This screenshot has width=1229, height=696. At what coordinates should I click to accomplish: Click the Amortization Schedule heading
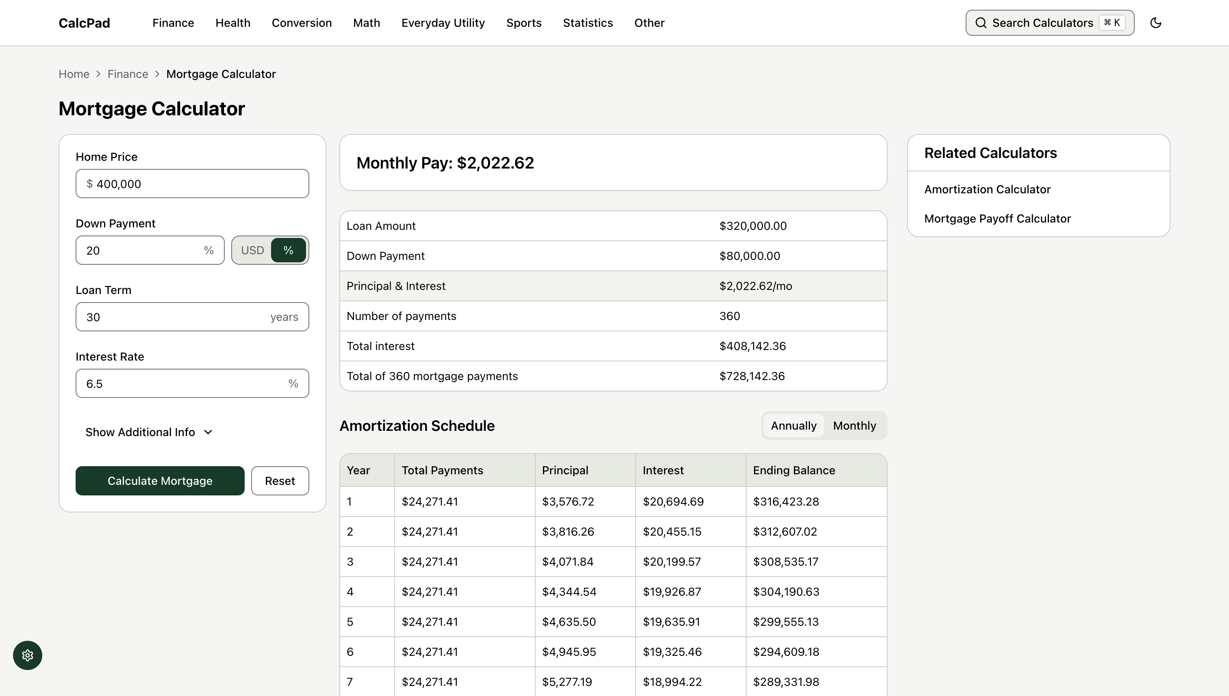tap(417, 426)
